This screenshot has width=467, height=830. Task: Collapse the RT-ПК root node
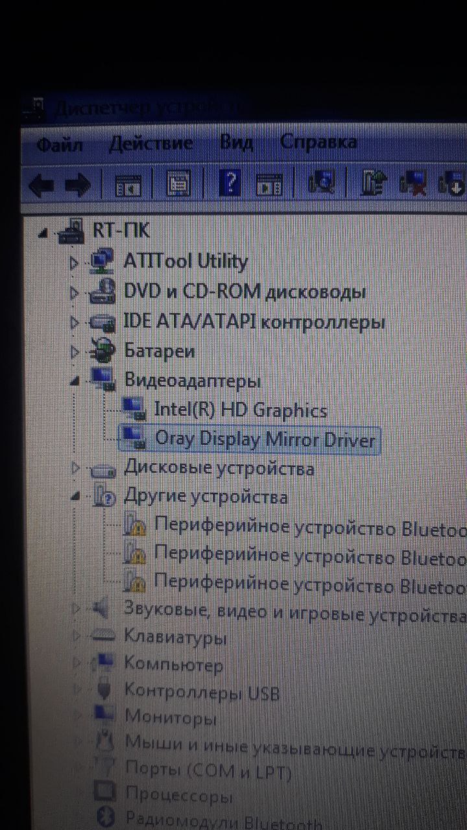tap(43, 233)
